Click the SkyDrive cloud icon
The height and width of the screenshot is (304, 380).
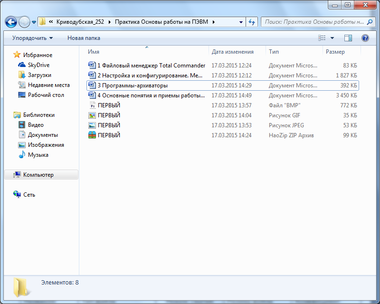point(22,65)
